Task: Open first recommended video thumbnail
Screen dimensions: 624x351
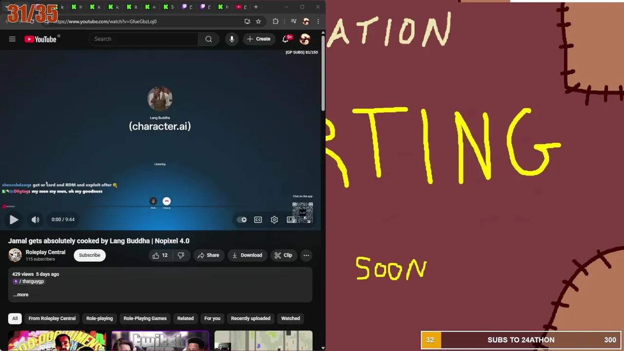Action: click(x=57, y=341)
